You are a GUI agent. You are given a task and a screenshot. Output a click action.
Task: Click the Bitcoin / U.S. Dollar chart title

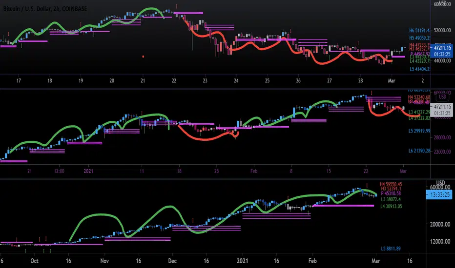click(45, 9)
